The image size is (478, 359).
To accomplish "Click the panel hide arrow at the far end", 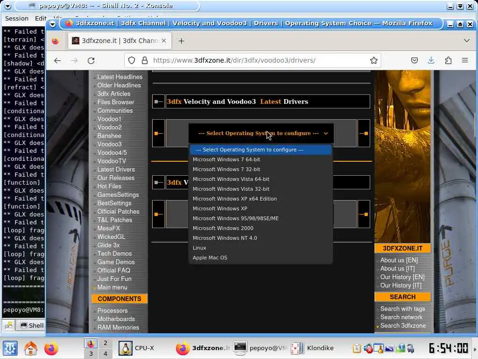I will (474, 348).
